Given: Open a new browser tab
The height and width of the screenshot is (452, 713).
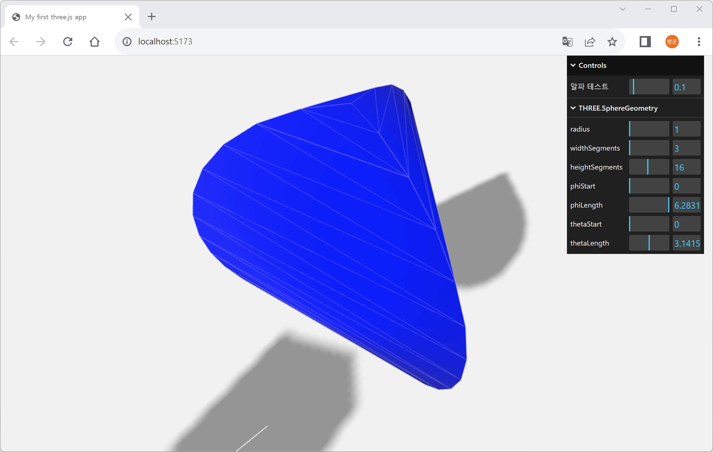Looking at the screenshot, I should [x=152, y=17].
